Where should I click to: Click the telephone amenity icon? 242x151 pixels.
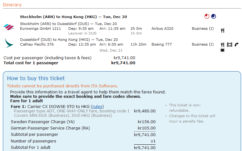tap(237, 45)
